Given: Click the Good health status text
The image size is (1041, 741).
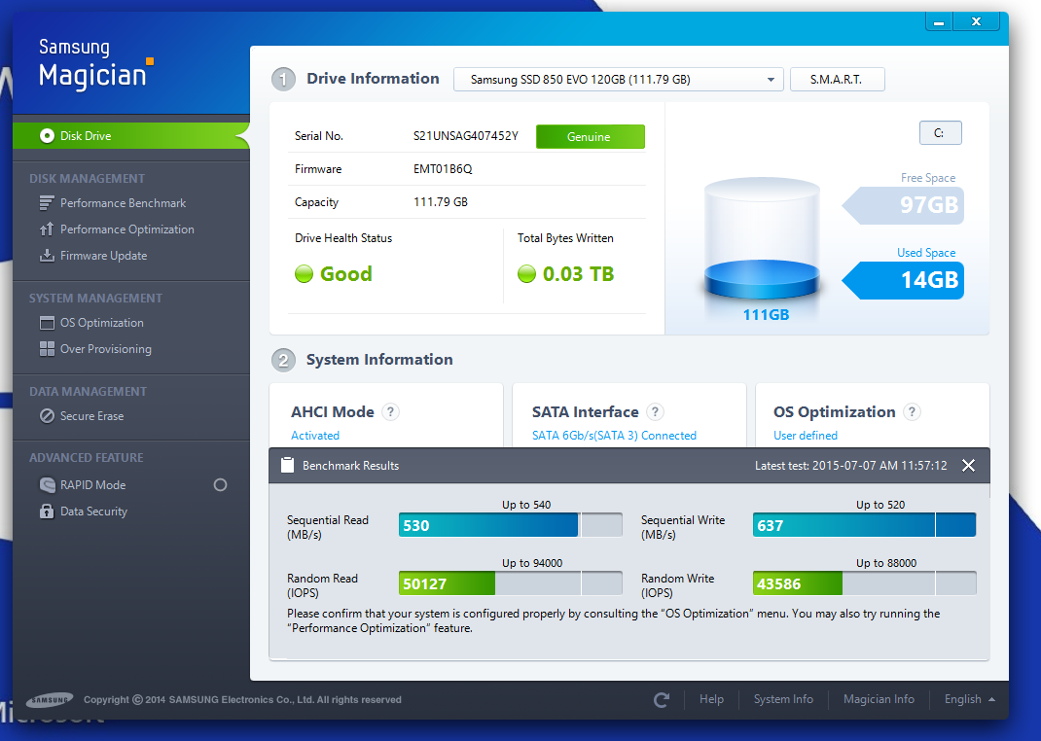Looking at the screenshot, I should tap(346, 274).
